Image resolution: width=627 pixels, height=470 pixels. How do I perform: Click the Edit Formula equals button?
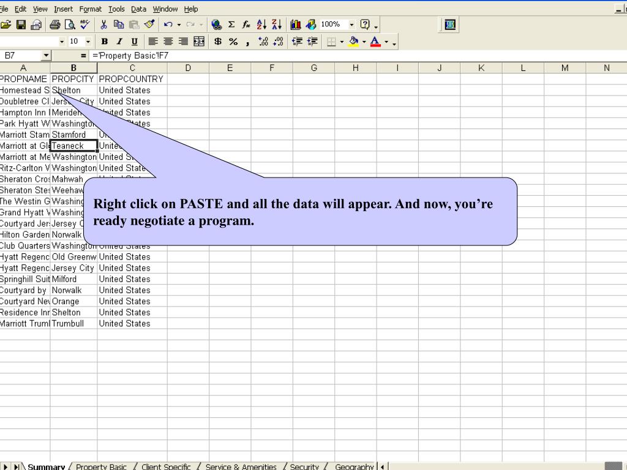(83, 56)
